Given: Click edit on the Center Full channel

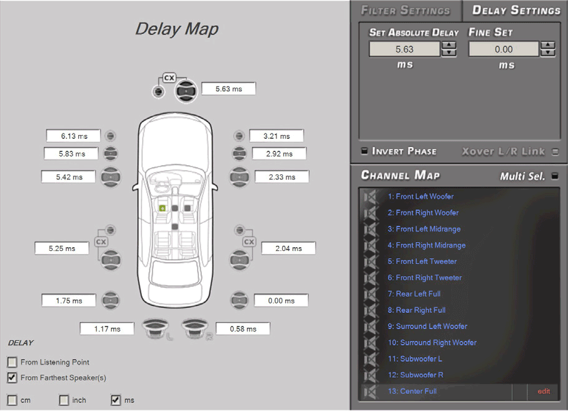Looking at the screenshot, I should pos(543,392).
